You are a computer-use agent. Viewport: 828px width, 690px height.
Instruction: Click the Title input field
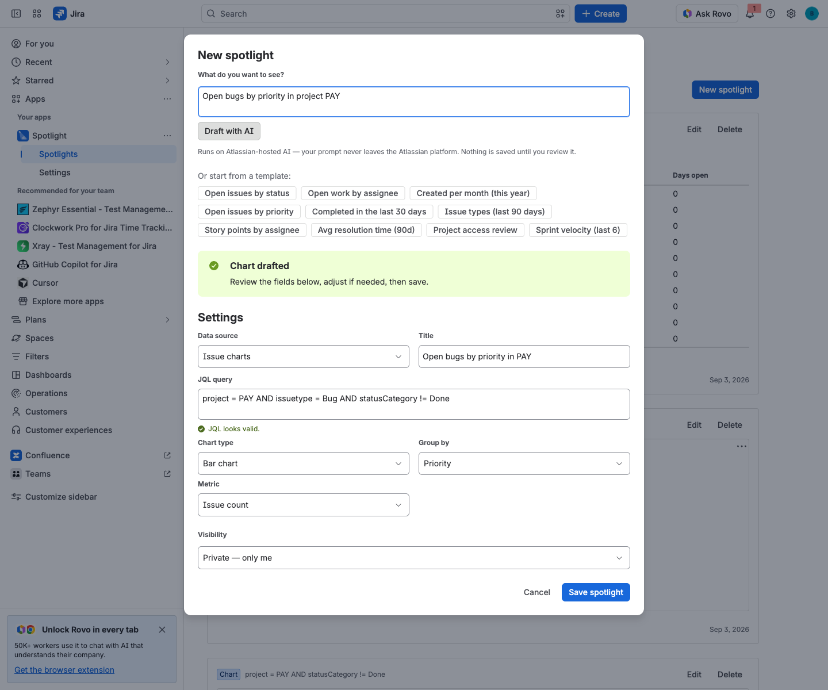point(524,356)
